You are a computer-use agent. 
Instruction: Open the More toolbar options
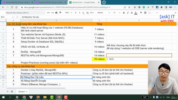[157, 13]
